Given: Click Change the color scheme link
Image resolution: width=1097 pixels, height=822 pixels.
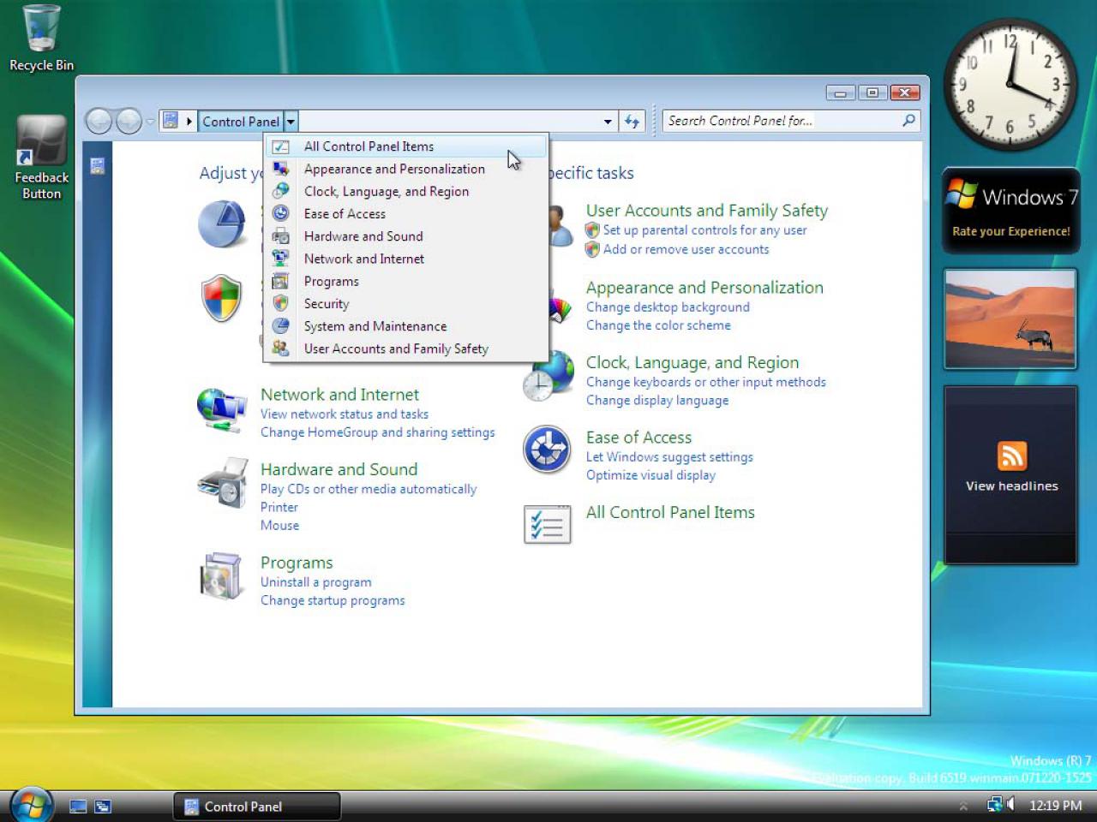Looking at the screenshot, I should coord(658,325).
